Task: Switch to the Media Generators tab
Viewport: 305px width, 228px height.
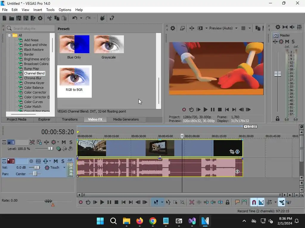Action: 126,119
